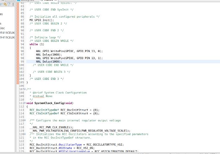Click the 'Configure the main internal regulator' comment

point(75,120)
